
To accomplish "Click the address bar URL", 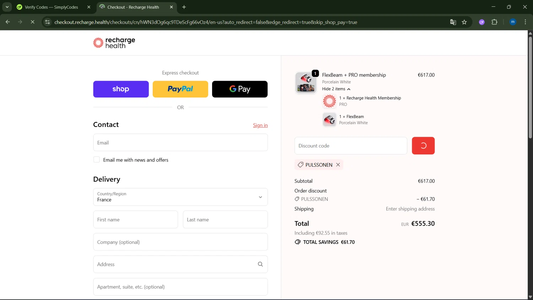I will click(x=206, y=22).
